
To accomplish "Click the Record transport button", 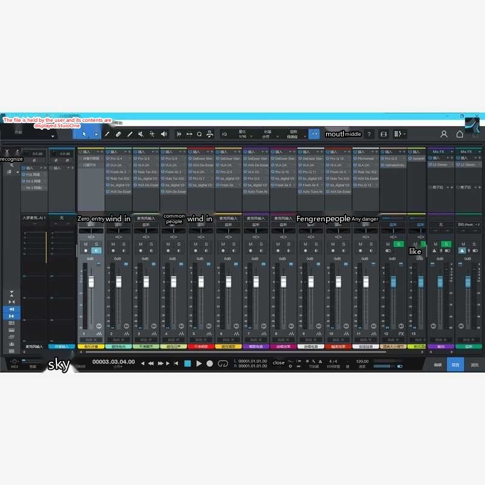I will (x=210, y=363).
